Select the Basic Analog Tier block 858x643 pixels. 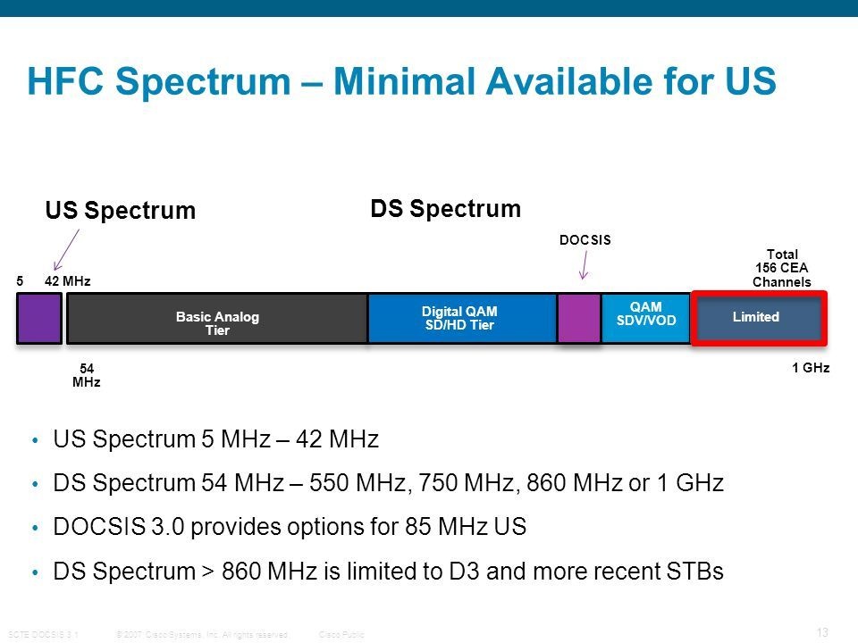point(217,318)
